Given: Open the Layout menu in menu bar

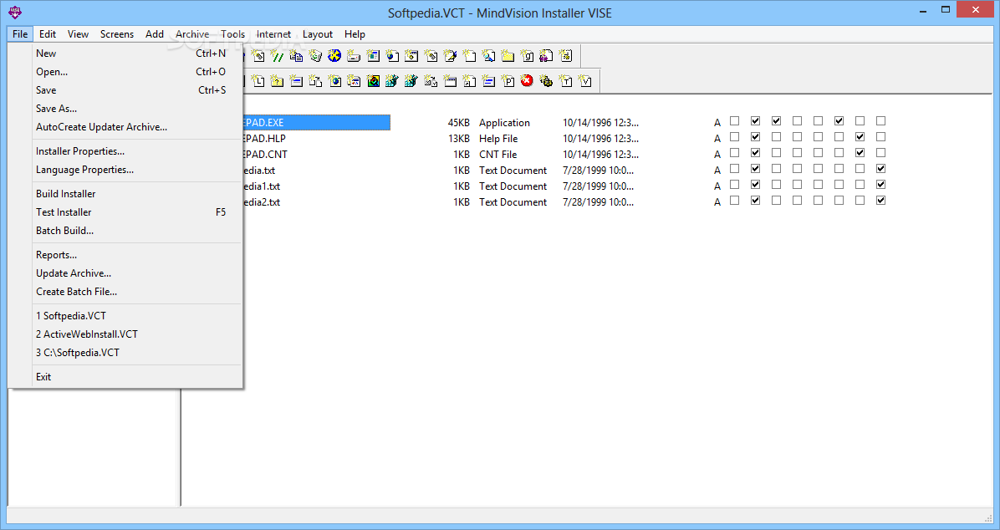Looking at the screenshot, I should 318,34.
